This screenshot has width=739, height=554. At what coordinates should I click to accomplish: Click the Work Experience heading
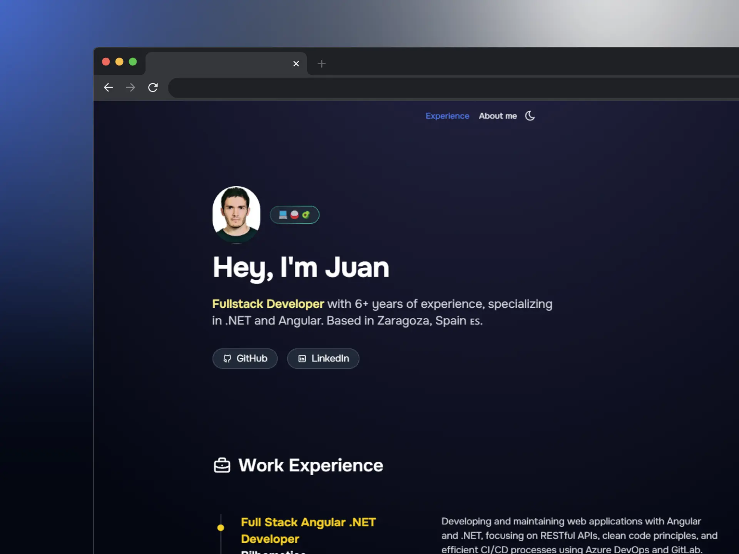tap(311, 465)
